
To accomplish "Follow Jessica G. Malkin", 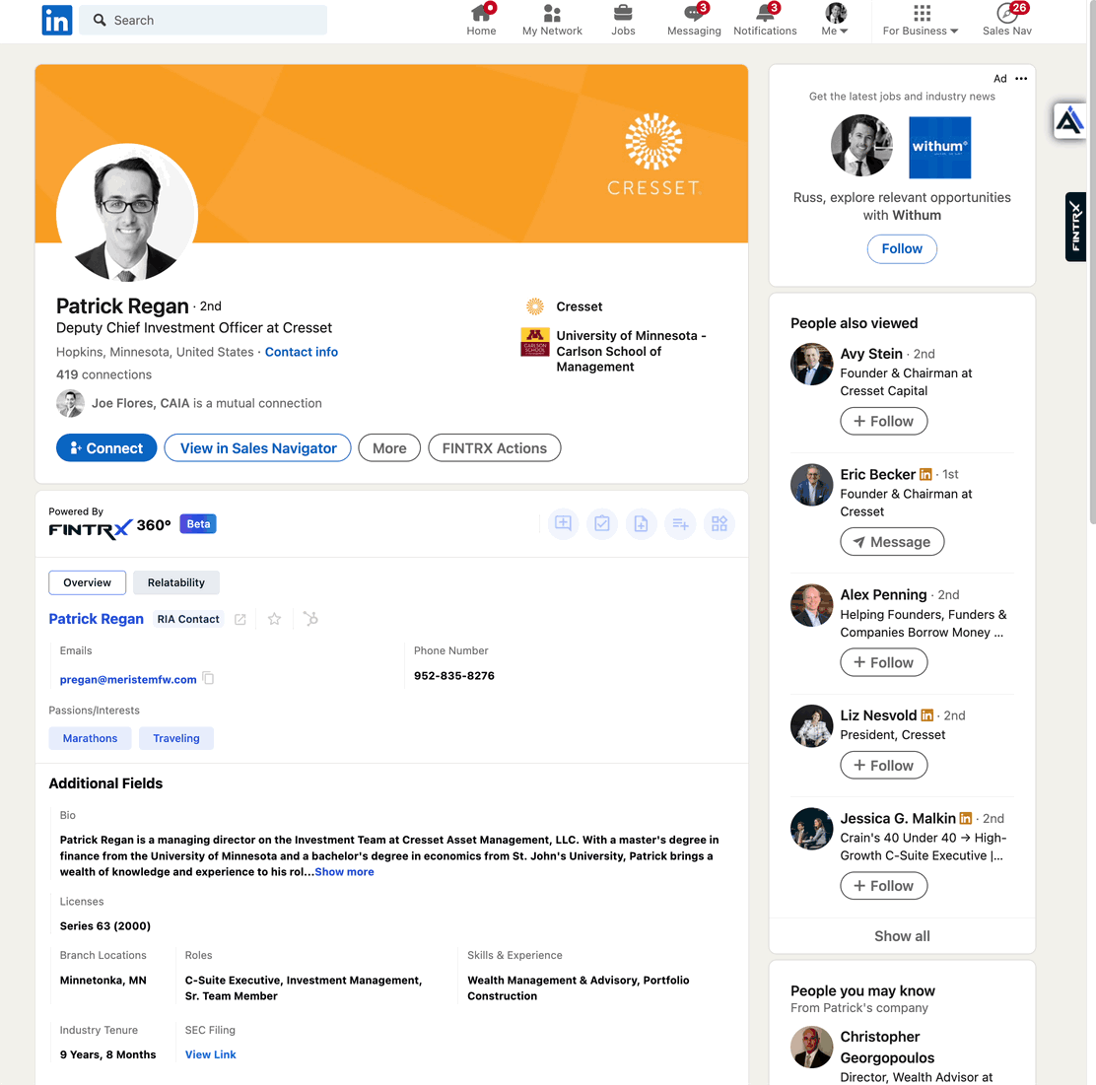I will coord(883,886).
